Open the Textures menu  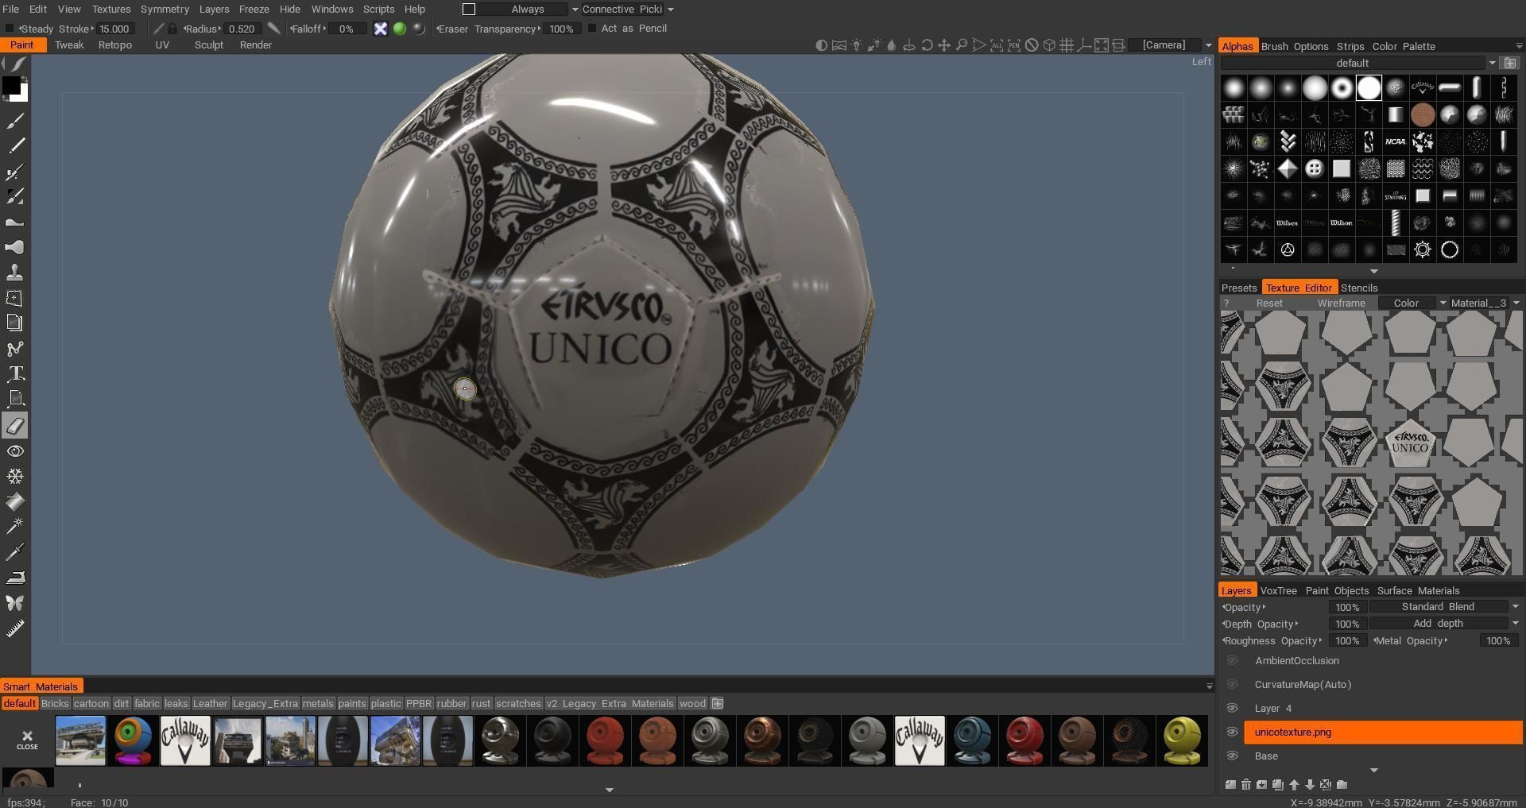pos(111,10)
